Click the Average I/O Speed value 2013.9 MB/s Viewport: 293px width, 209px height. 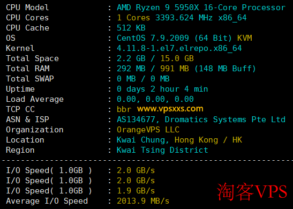coord(143,201)
